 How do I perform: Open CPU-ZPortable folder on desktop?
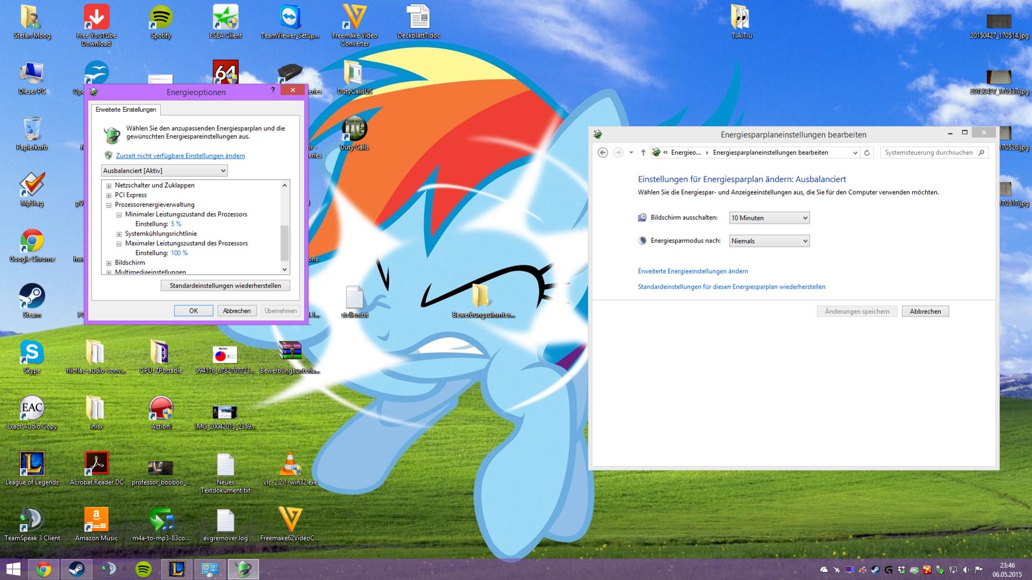tap(161, 357)
